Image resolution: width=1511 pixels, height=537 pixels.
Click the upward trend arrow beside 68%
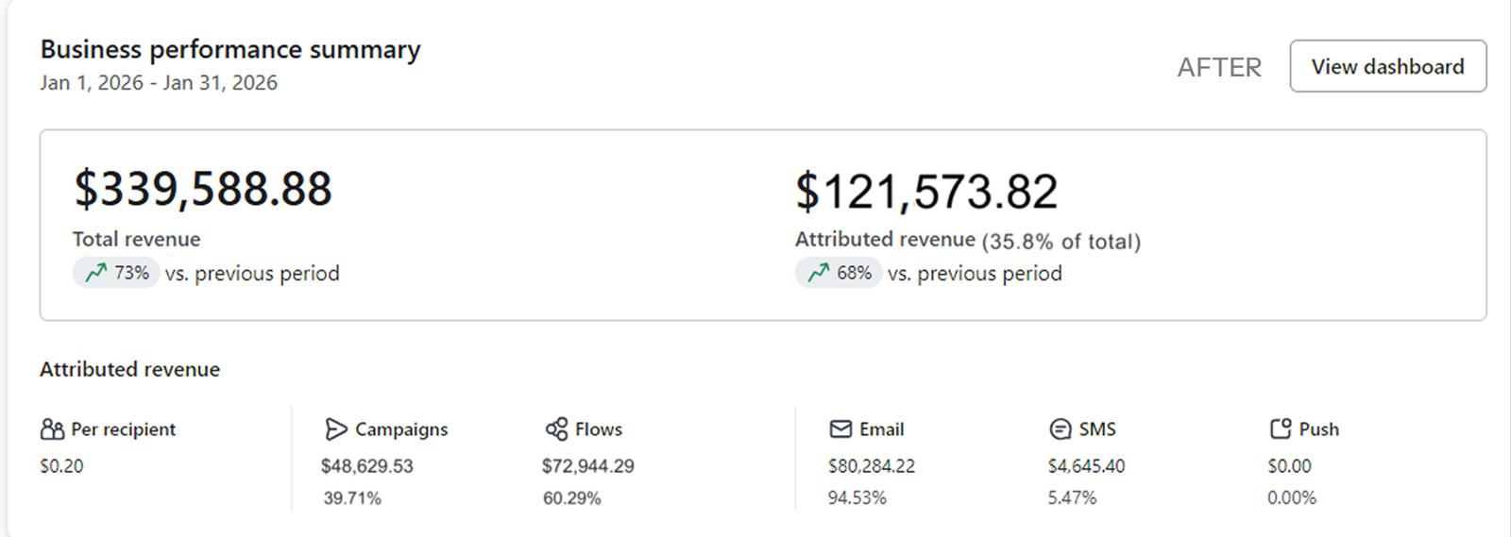coord(818,273)
